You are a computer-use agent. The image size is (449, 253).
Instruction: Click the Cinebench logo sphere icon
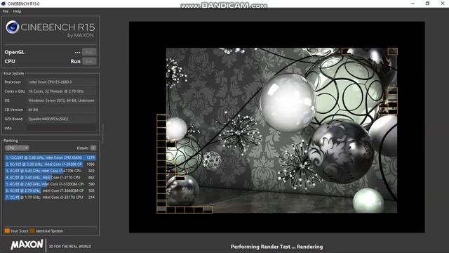coord(13,27)
